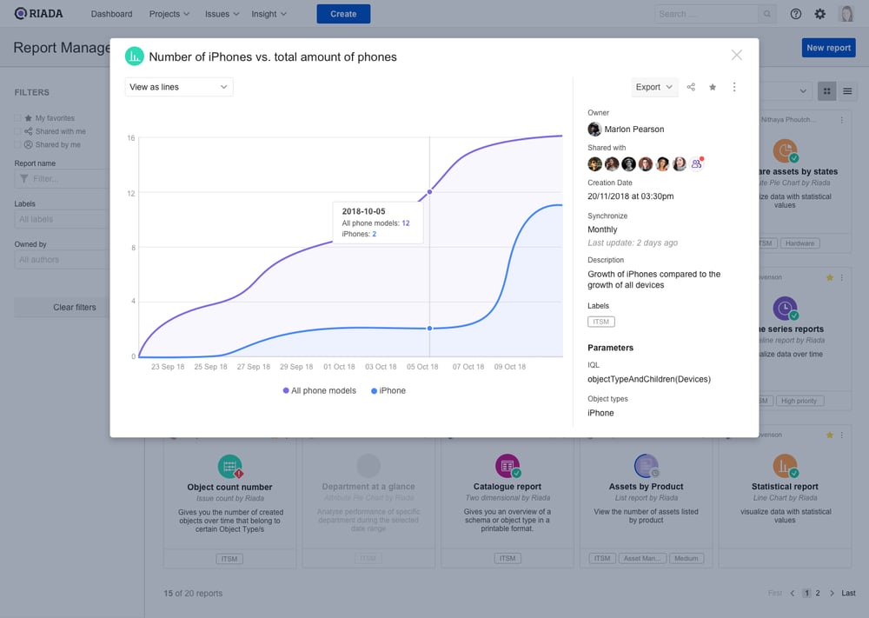Jump to the Last page

pyautogui.click(x=848, y=593)
